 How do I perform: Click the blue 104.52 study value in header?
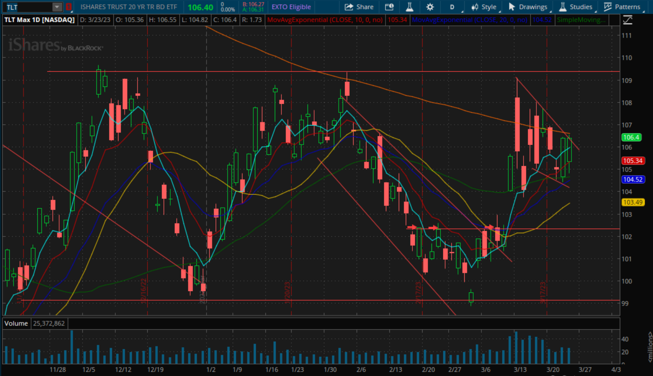click(542, 20)
